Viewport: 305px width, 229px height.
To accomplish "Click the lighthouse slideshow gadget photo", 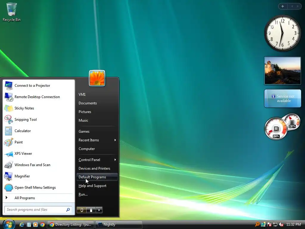I will pos(283,71).
